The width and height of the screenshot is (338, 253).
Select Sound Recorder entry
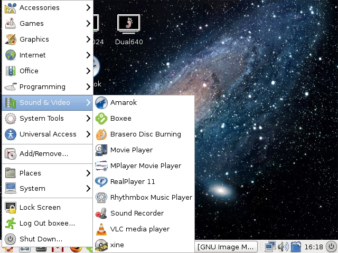tap(144, 213)
